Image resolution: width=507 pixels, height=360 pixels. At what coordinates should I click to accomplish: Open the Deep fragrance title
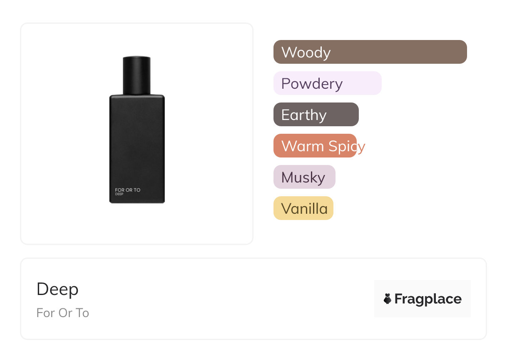(57, 289)
